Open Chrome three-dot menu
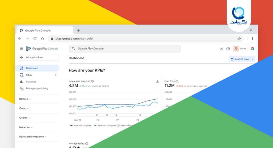 [252, 39]
